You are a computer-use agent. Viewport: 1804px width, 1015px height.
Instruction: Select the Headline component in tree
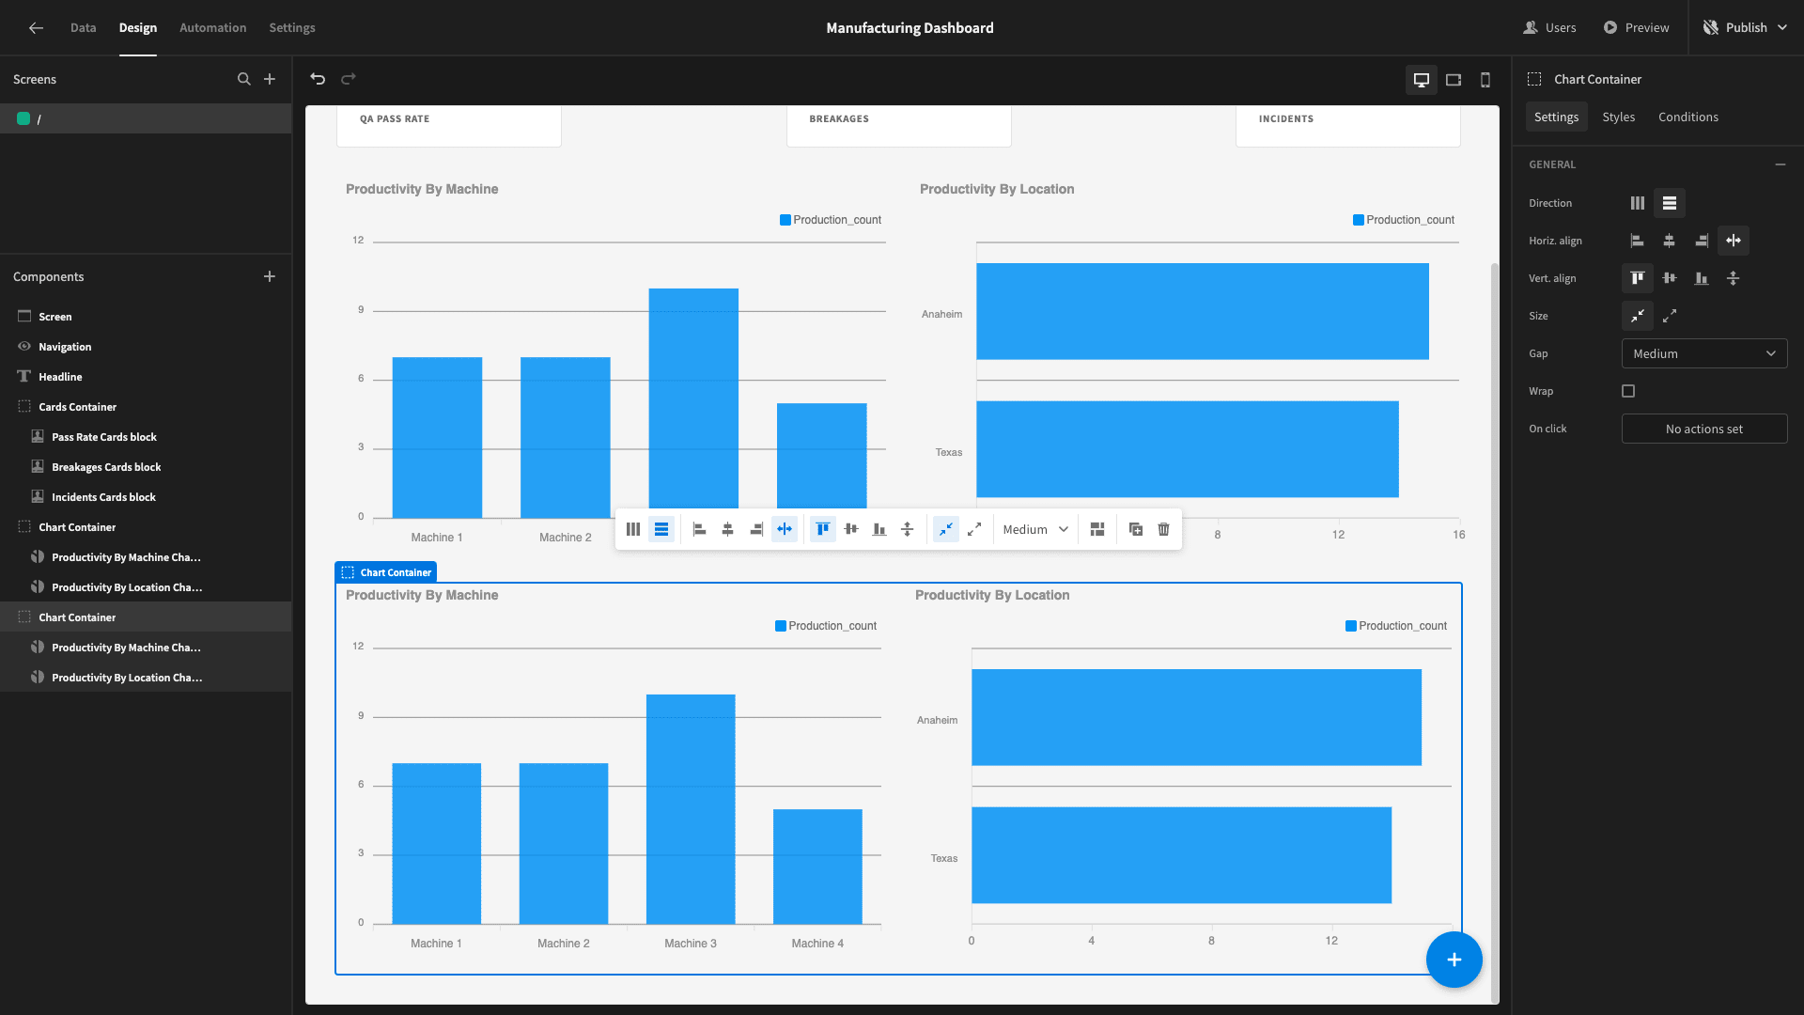click(60, 377)
